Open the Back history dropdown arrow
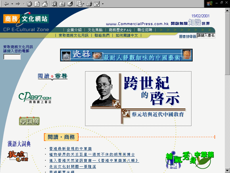 (x=12, y=4)
